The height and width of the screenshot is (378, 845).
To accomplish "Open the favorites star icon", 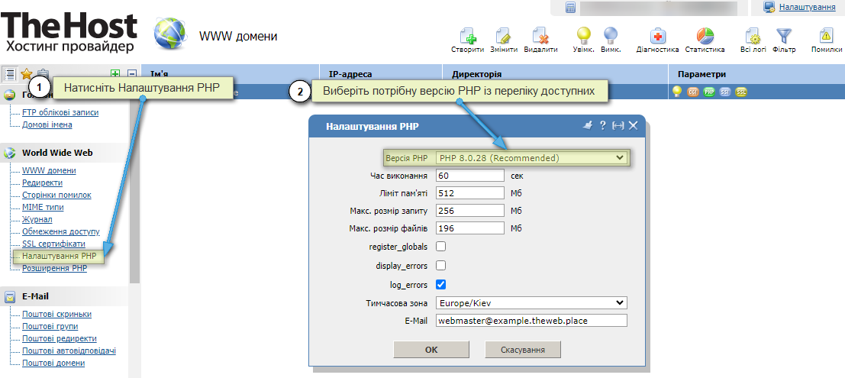I will coord(26,74).
